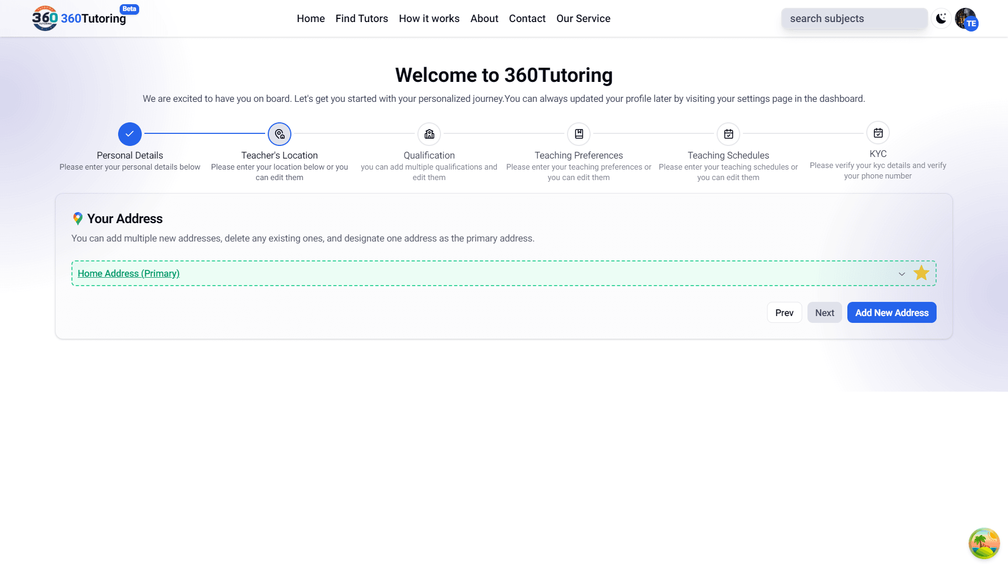The image size is (1008, 567).
Task: Expand the Home Address chevron
Action: coord(901,274)
